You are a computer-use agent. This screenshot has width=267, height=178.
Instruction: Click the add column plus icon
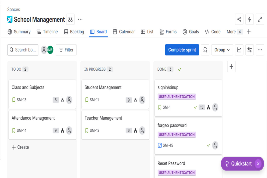pos(231,67)
